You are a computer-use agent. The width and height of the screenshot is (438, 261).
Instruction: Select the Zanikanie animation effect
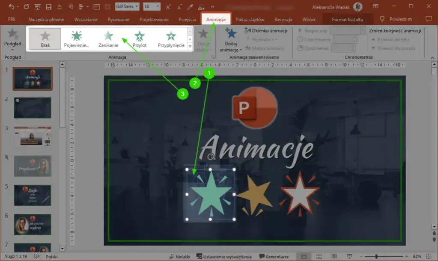coord(110,39)
